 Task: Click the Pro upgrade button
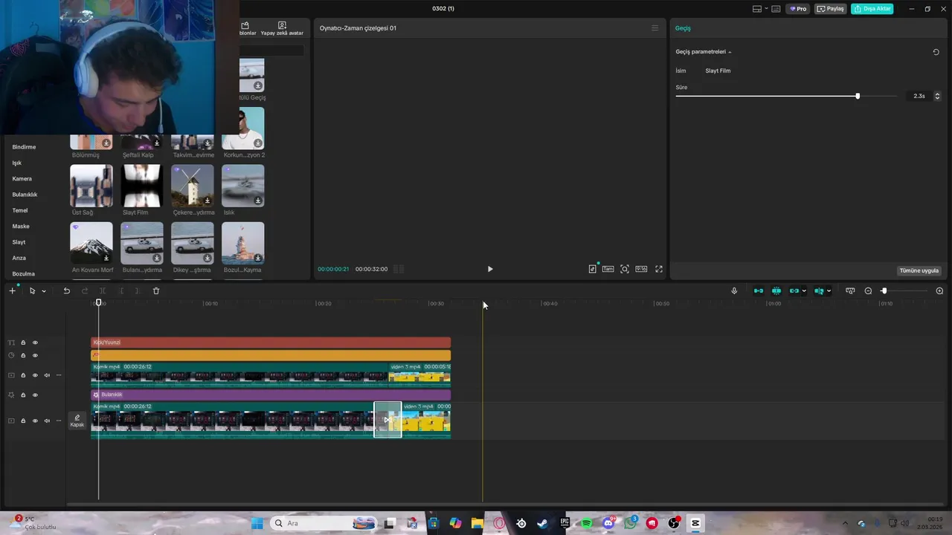798,9
